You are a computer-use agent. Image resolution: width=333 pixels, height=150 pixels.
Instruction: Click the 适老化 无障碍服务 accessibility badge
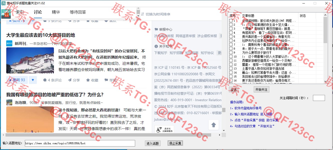coord(164,129)
